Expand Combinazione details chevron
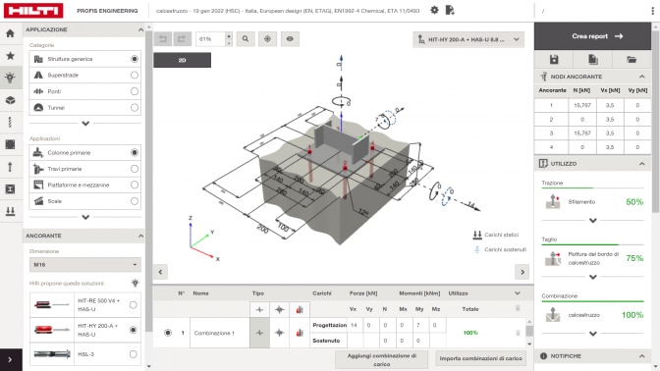Image resolution: width=660 pixels, height=371 pixels. [592, 334]
